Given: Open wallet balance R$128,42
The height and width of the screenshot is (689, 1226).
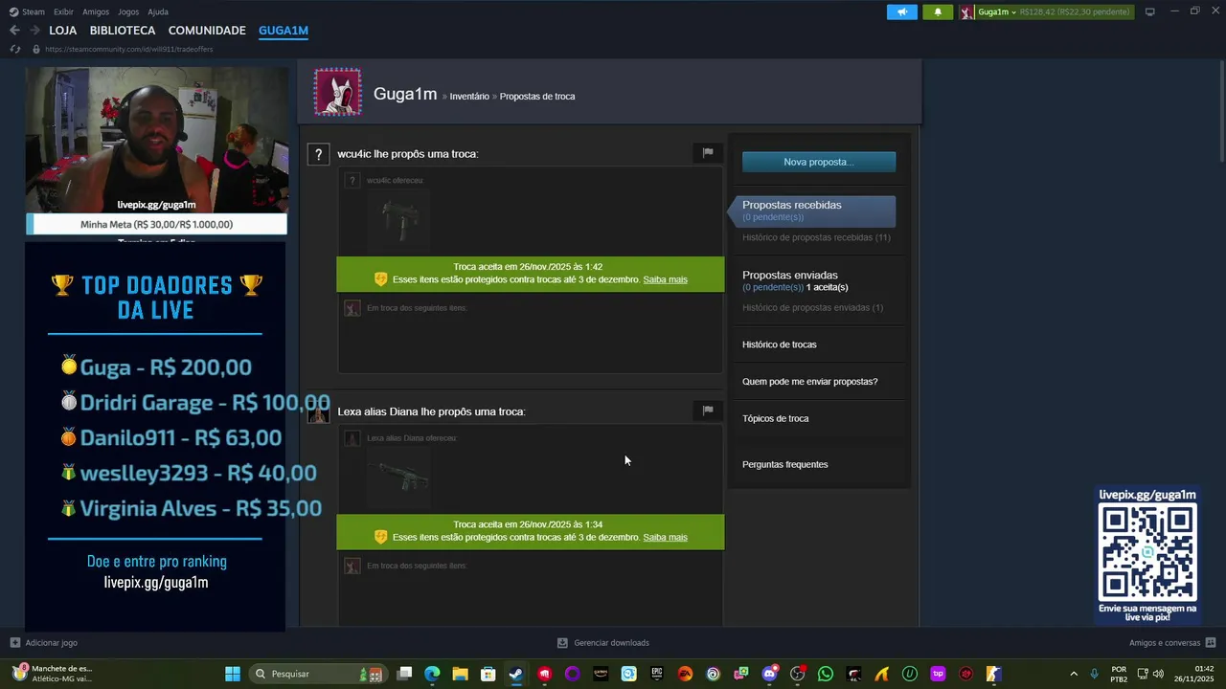Looking at the screenshot, I should pos(1075,11).
